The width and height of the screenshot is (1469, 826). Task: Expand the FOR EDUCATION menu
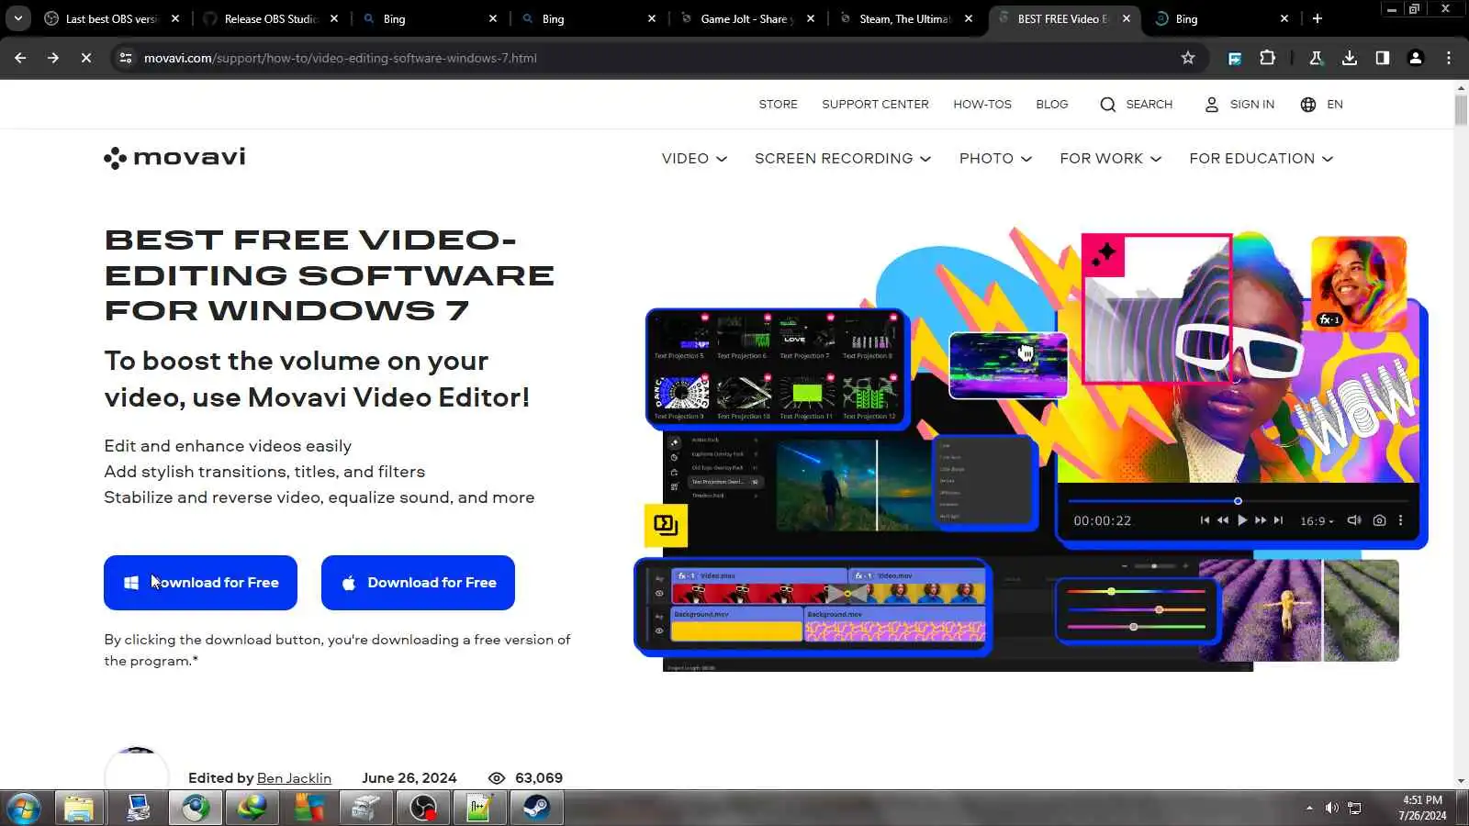pos(1262,159)
